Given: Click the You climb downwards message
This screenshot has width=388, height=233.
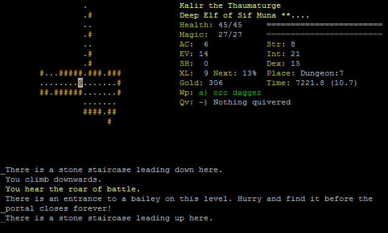Looking at the screenshot, I should point(53,179).
